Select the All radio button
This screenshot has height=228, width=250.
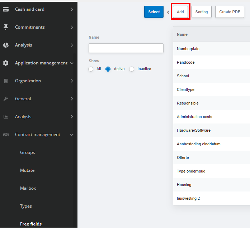point(91,69)
